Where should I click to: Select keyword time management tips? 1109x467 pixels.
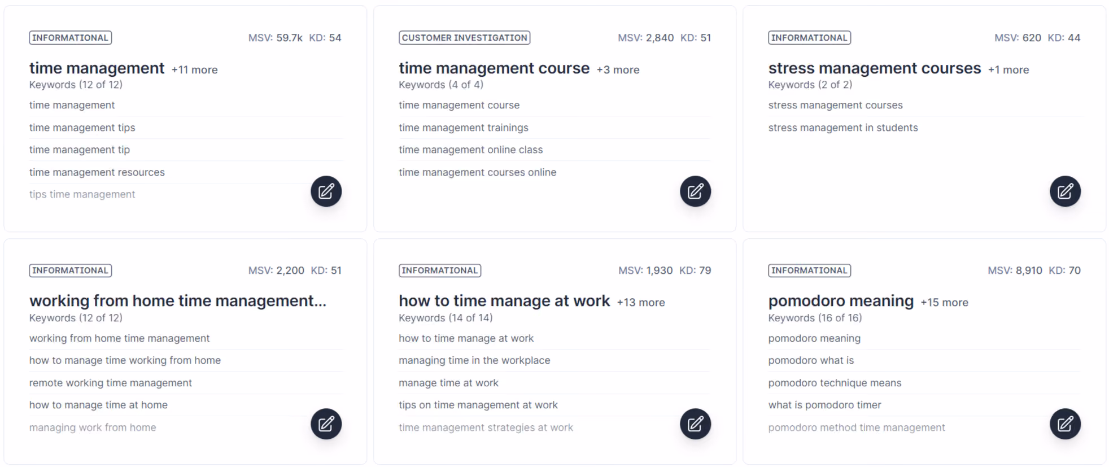[x=82, y=128]
